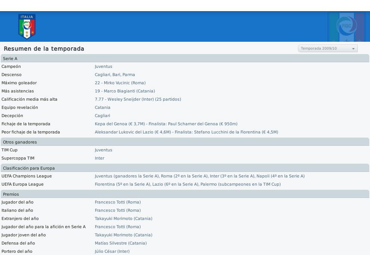The width and height of the screenshot is (370, 255).
Task: Click the Calificación media más alta label
Action: click(x=29, y=99)
